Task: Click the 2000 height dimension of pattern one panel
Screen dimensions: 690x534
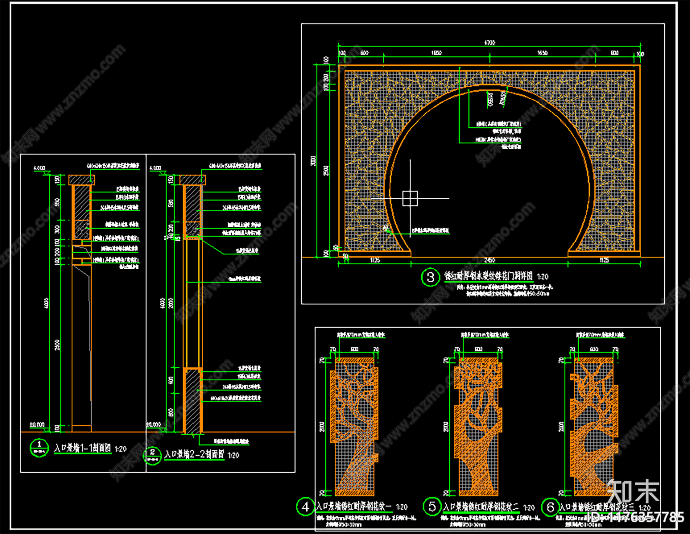Action: click(x=322, y=427)
